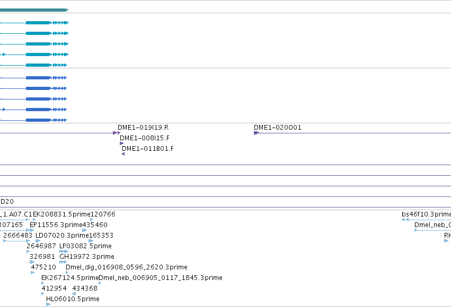Image resolution: width=451 pixels, height=307 pixels.
Task: Click the 165353 EST marker
Action: point(91,241)
